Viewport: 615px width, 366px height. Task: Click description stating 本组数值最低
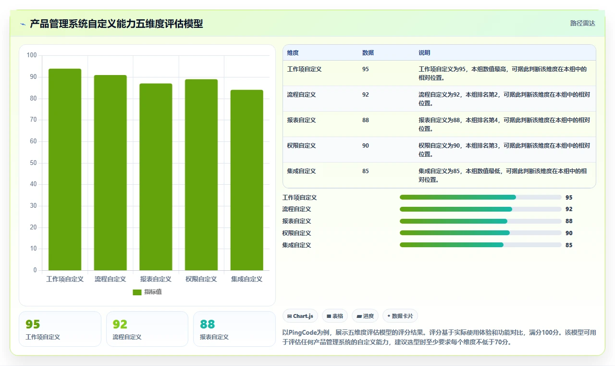click(x=503, y=176)
